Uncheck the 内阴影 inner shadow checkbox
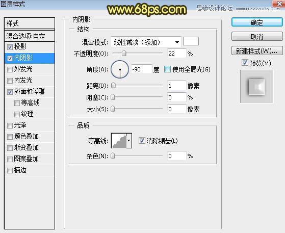This screenshot has width=285, height=233. pos(10,58)
